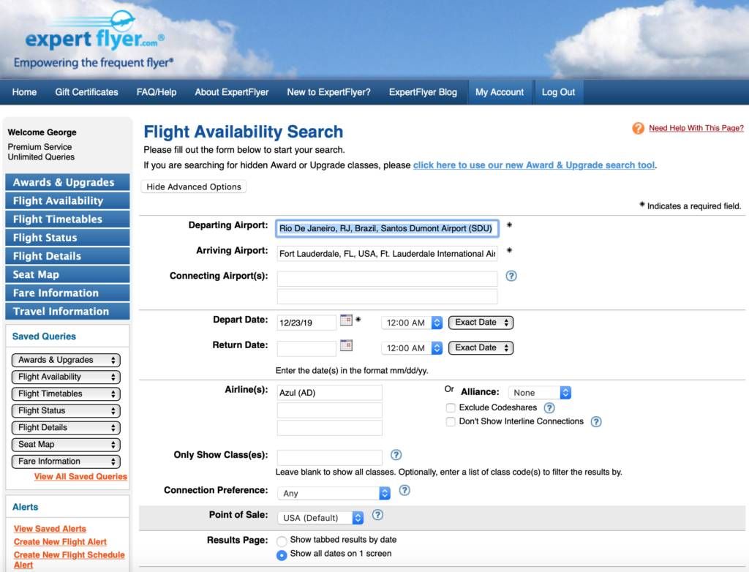Screen dimensions: 749x572
Task: Open the Alliance dropdown
Action: pyautogui.click(x=540, y=393)
